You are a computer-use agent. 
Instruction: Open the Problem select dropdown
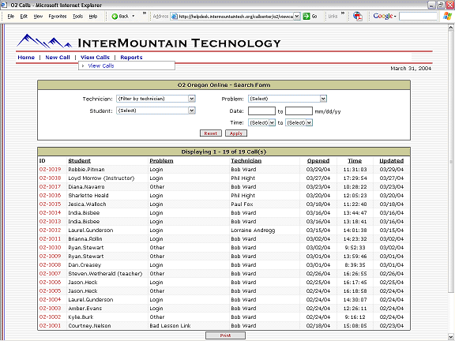[x=323, y=99]
